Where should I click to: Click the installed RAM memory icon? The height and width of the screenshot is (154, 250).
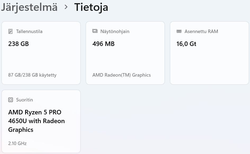pyautogui.click(x=179, y=31)
